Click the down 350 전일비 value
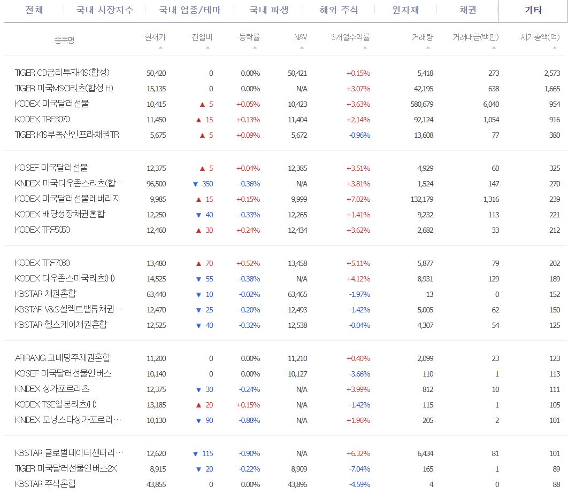This screenshot has height=494, width=568. [203, 184]
